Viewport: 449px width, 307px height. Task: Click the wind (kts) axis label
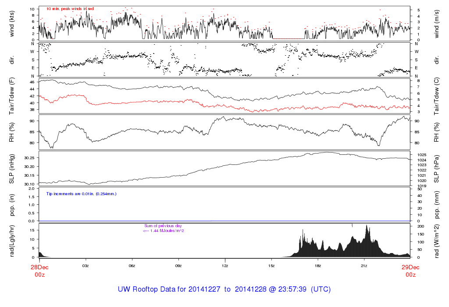(x=12, y=23)
